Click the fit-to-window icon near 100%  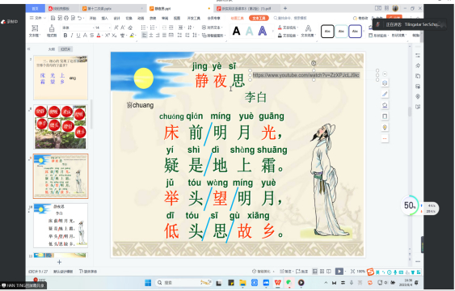(x=352, y=272)
